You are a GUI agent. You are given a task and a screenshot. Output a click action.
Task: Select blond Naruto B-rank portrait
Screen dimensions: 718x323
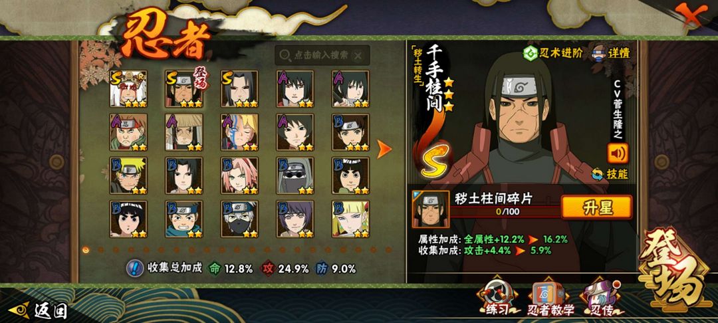coord(128,175)
